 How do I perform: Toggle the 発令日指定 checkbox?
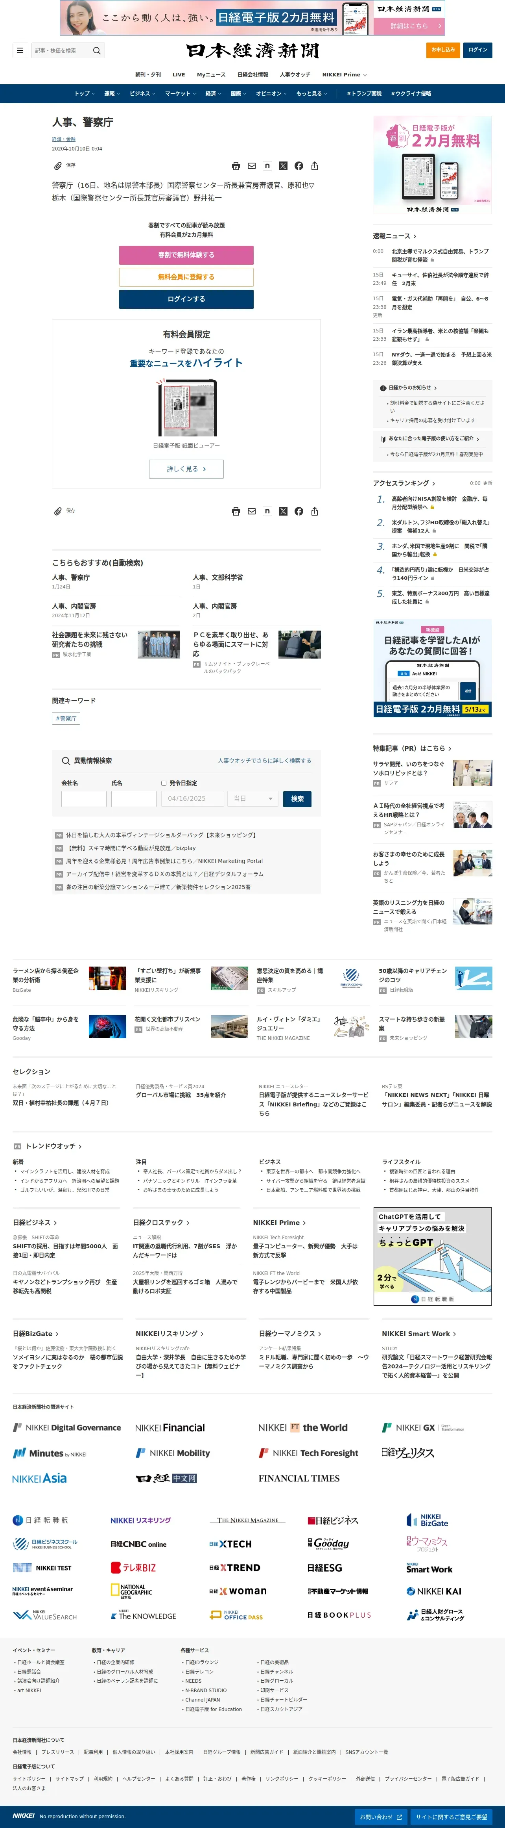[164, 783]
